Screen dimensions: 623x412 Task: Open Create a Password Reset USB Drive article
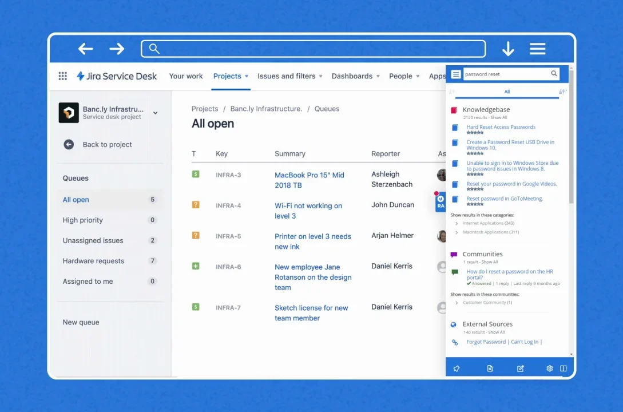510,145
